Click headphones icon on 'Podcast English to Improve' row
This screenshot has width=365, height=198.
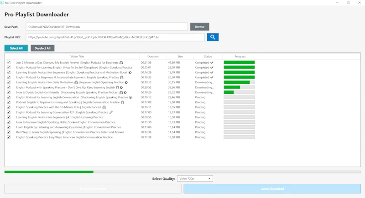pos(122,102)
